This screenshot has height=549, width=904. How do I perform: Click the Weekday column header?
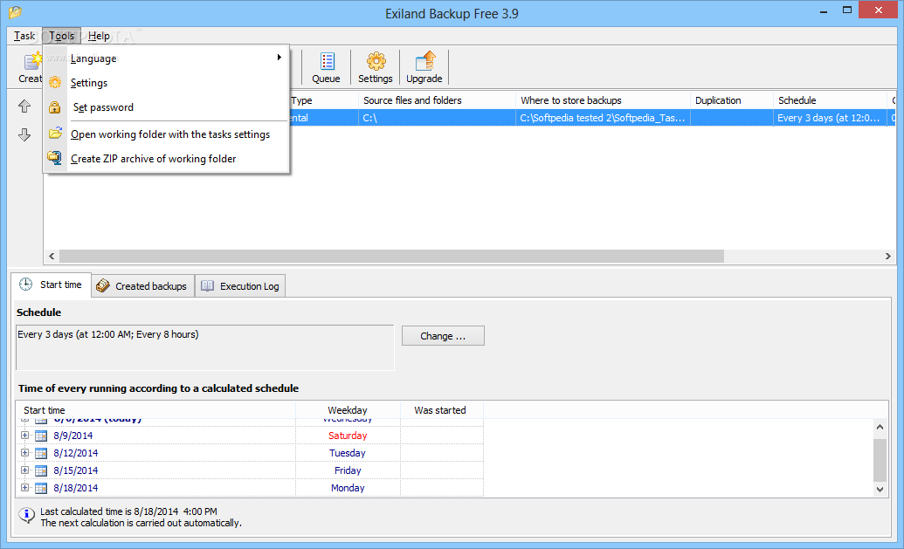pyautogui.click(x=348, y=410)
